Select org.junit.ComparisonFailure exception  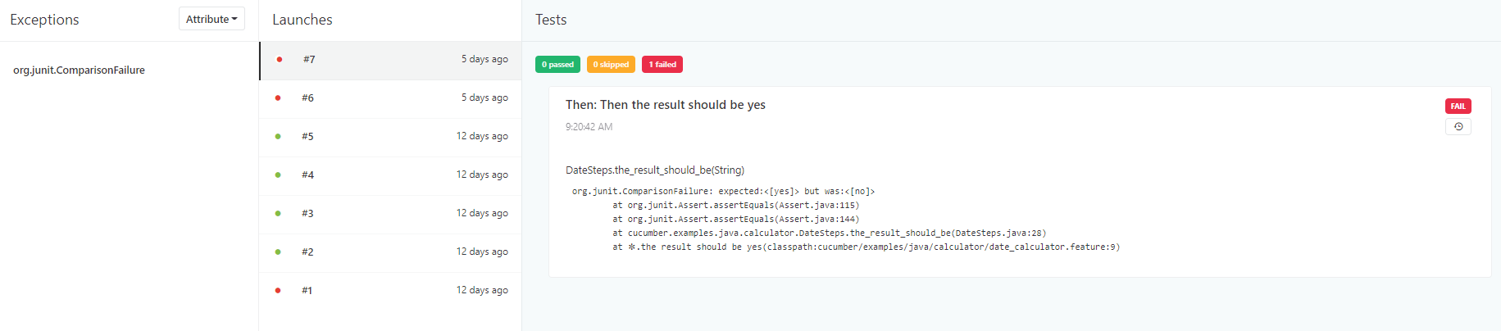pos(79,70)
